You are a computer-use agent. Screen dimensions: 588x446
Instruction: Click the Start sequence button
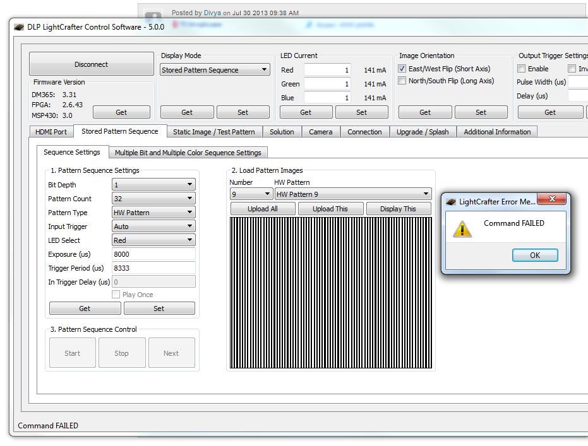(73, 353)
